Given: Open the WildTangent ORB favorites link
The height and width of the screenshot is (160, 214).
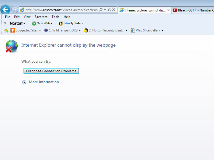Looking at the screenshot, I should 63,30.
